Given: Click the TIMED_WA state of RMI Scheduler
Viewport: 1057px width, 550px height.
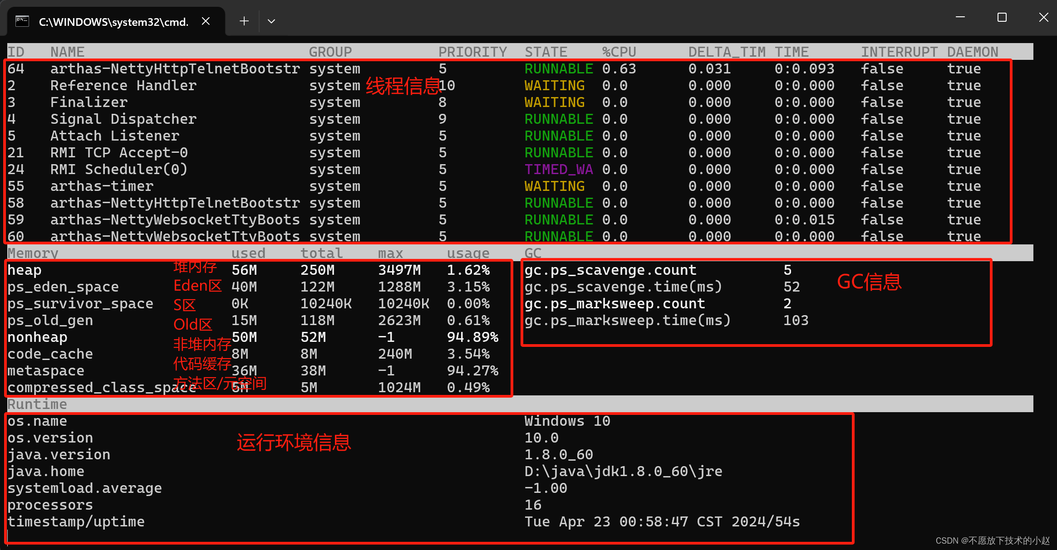Looking at the screenshot, I should pyautogui.click(x=558, y=170).
